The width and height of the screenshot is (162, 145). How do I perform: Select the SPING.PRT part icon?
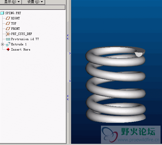(x=2, y=13)
